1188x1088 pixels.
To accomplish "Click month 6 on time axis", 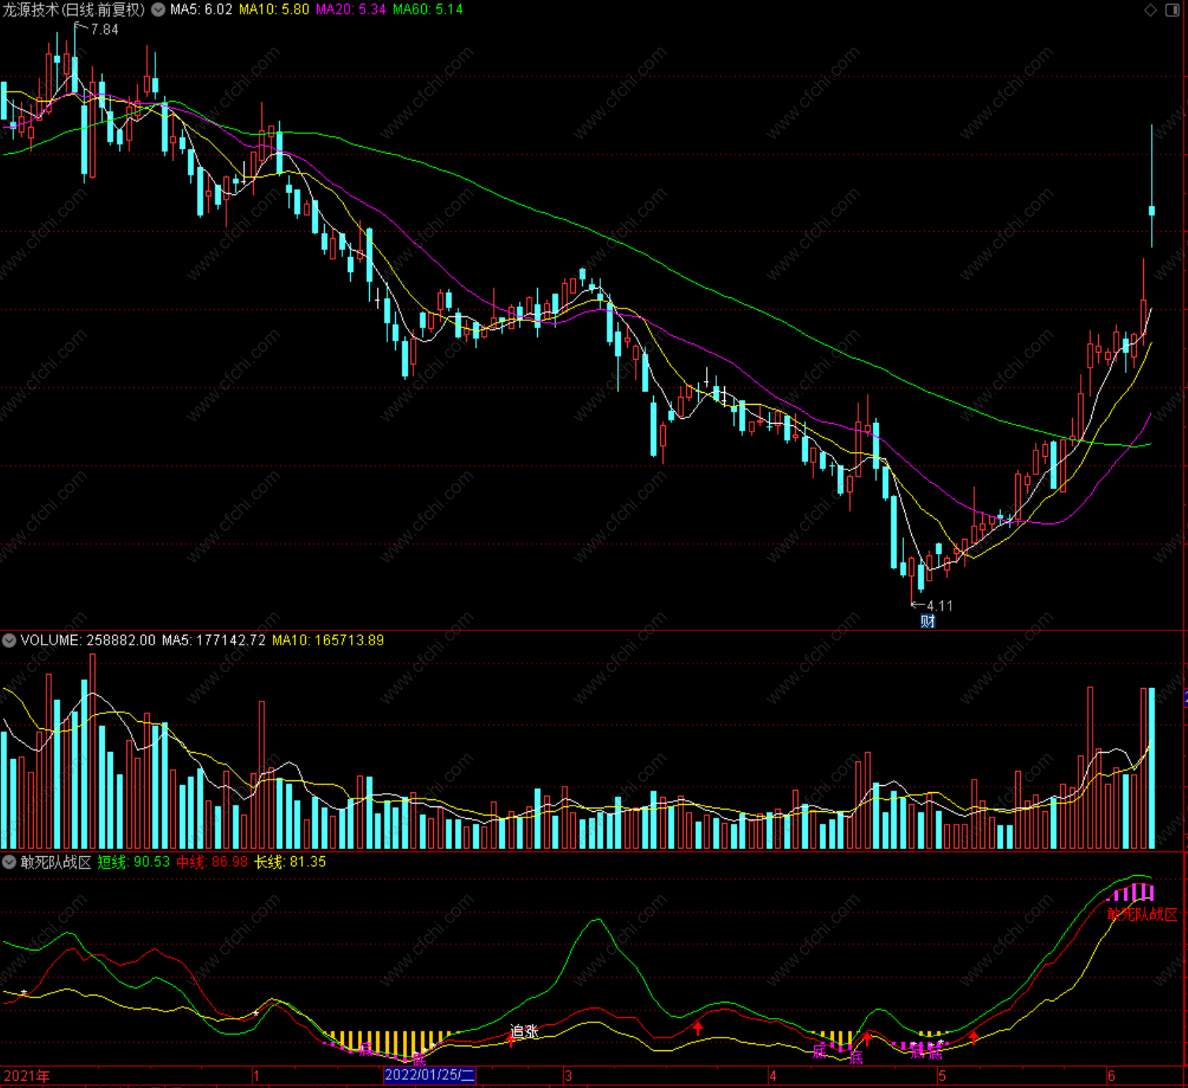I will tap(1111, 1075).
